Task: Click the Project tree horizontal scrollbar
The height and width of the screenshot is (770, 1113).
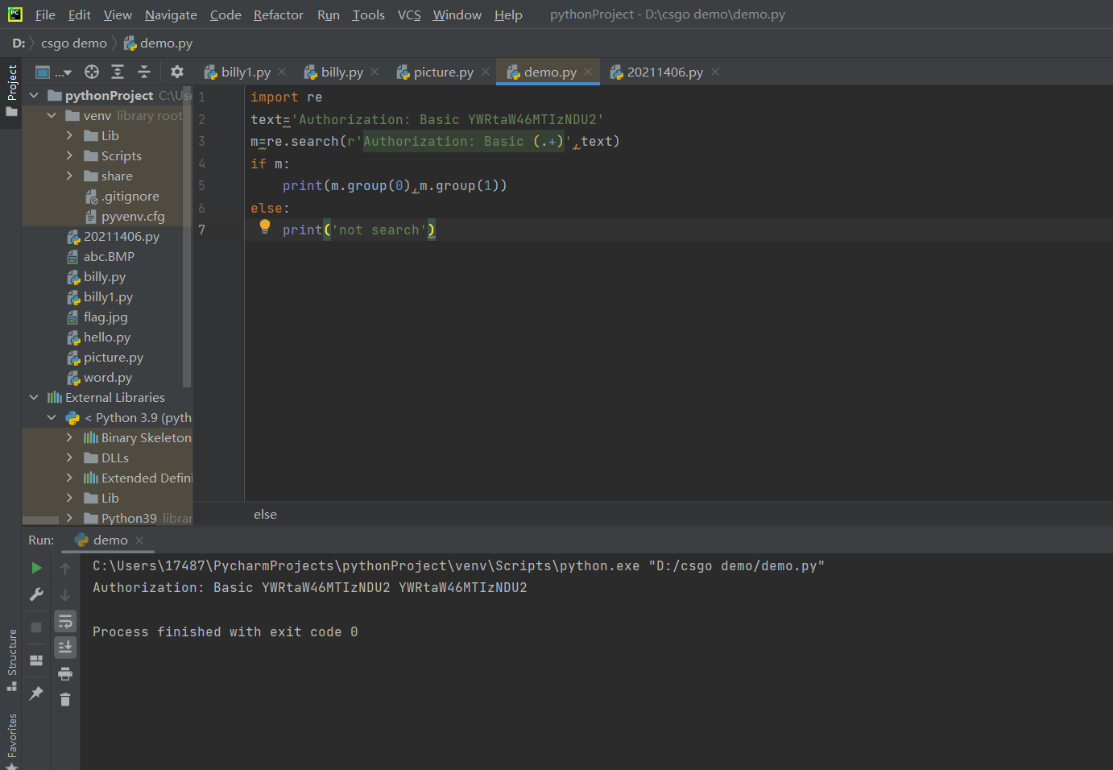Action: coord(40,520)
